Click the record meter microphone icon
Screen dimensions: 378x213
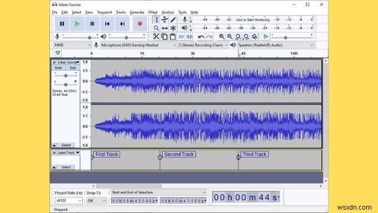(x=185, y=19)
